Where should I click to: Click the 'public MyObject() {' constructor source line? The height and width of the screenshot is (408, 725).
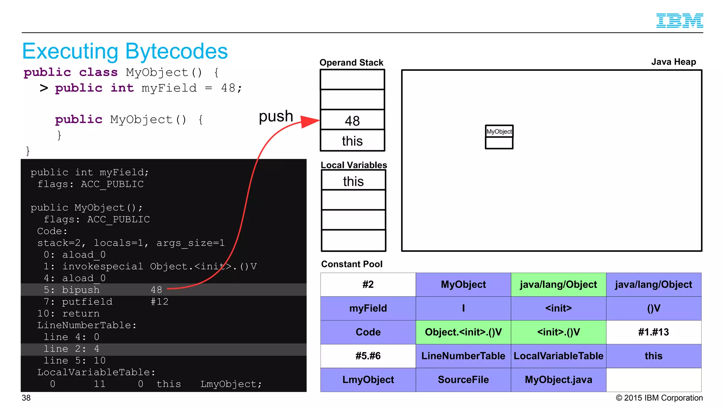pyautogui.click(x=129, y=119)
